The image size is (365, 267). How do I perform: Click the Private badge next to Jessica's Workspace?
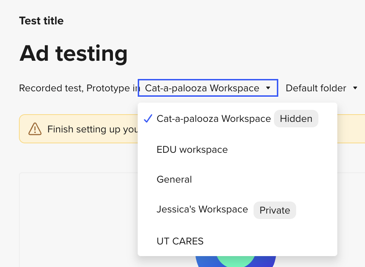pos(275,210)
